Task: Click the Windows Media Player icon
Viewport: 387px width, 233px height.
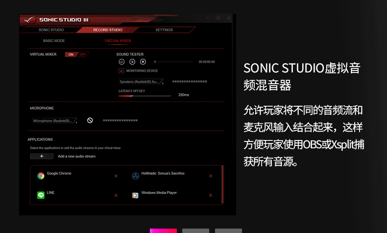Action: (x=135, y=195)
